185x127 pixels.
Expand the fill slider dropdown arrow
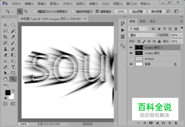(x=181, y=41)
